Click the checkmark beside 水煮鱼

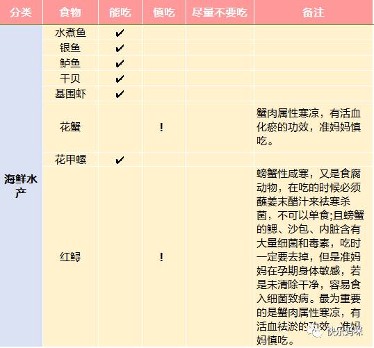pyautogui.click(x=120, y=33)
